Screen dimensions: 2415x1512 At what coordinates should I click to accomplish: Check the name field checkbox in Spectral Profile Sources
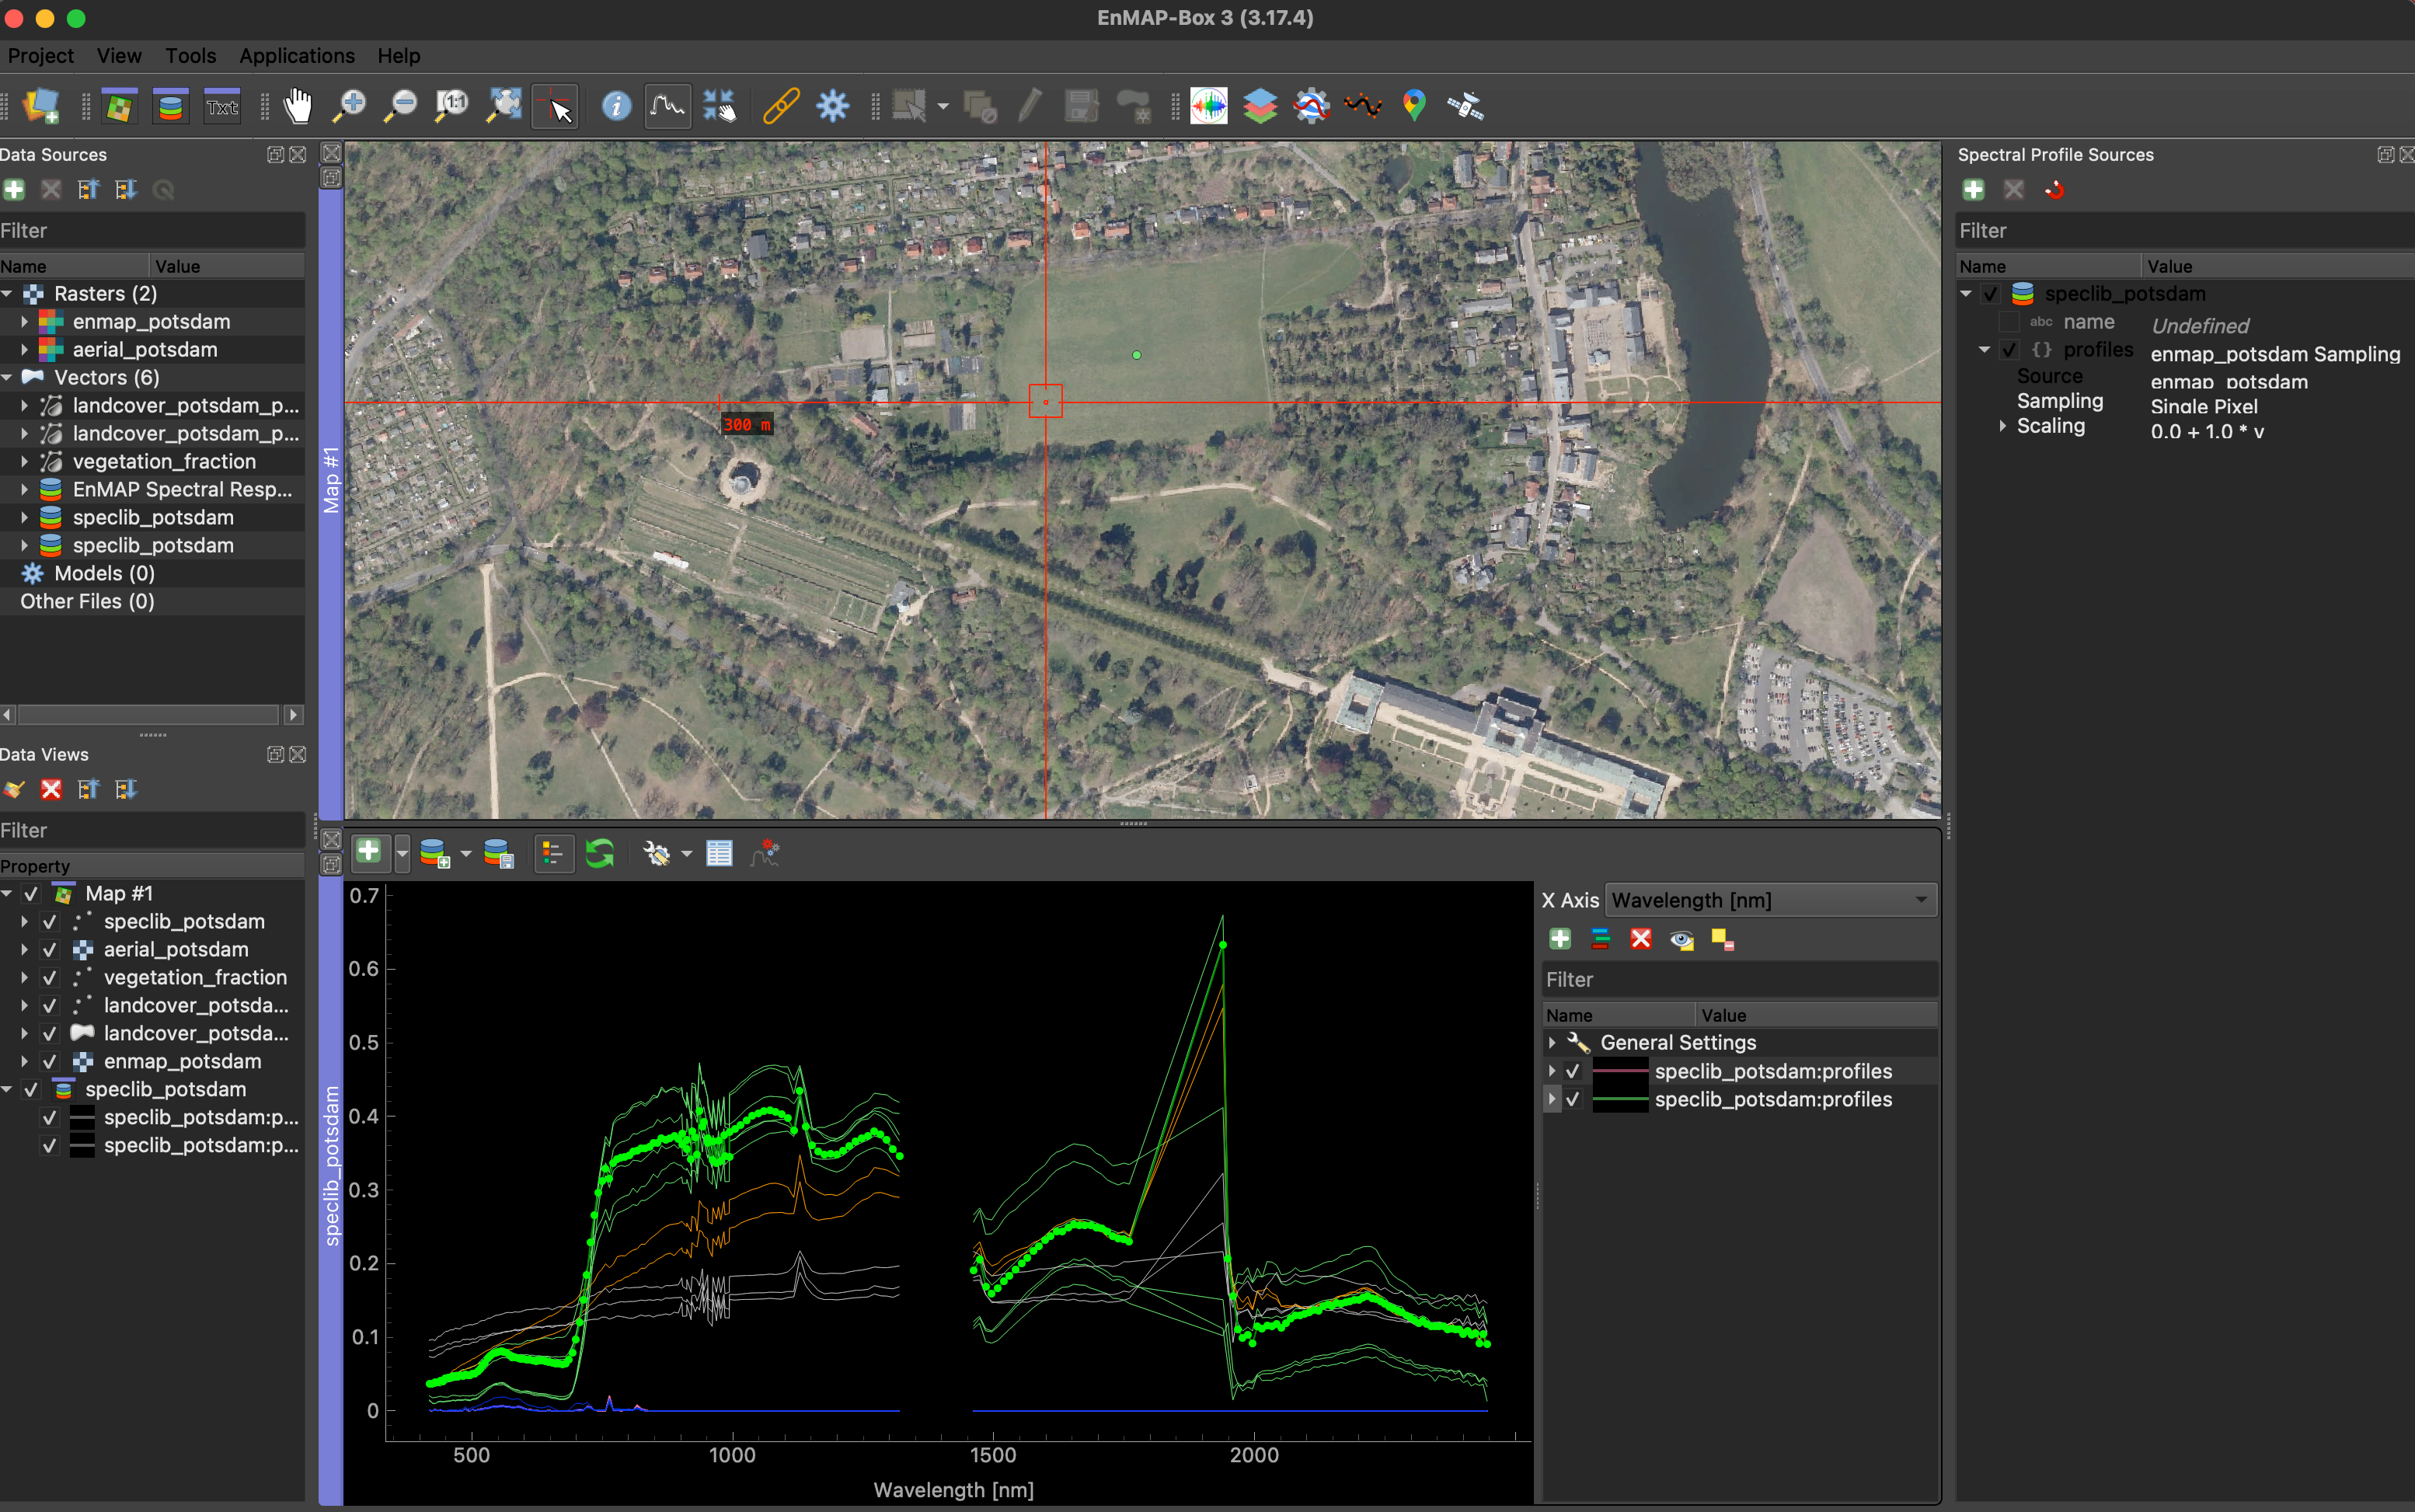[2009, 322]
